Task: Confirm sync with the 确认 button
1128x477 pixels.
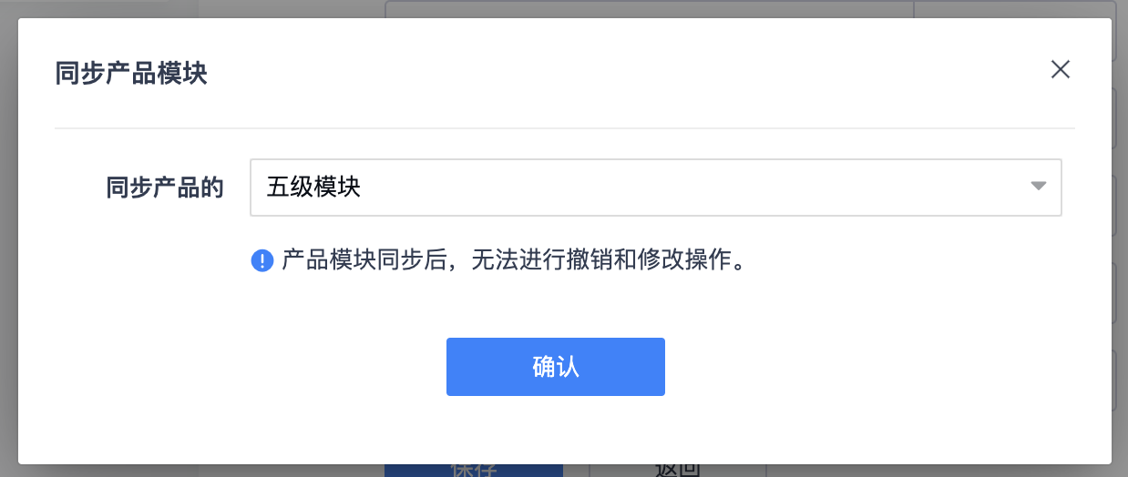Action: [x=556, y=367]
